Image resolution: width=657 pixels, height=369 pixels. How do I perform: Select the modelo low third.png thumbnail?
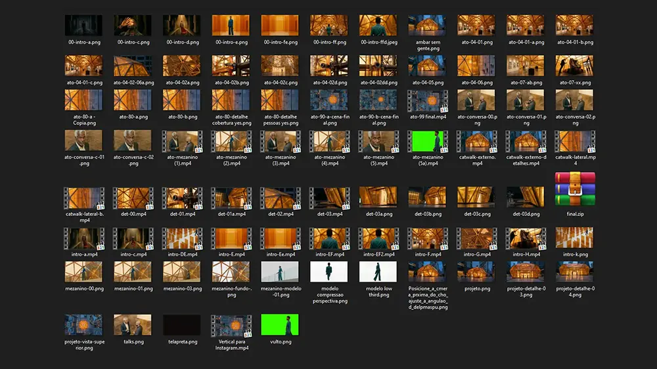378,272
